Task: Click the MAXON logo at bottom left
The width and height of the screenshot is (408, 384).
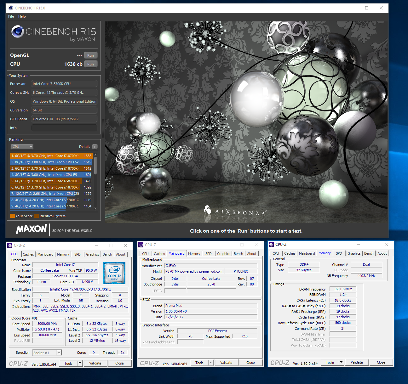Action: click(32, 229)
